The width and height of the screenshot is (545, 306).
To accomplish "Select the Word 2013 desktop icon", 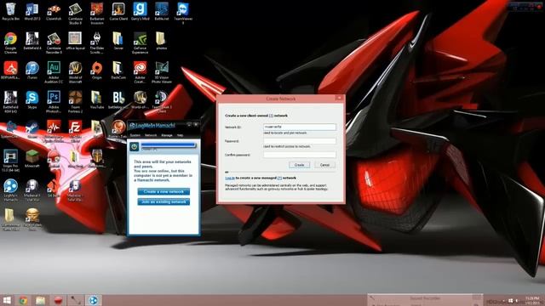I will 32,11.
